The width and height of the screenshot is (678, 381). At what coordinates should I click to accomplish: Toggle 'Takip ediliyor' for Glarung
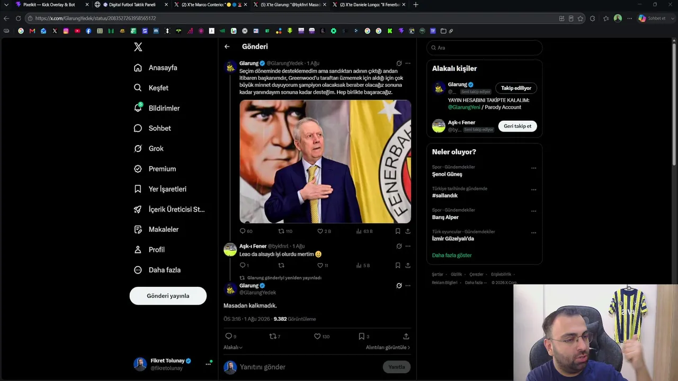click(516, 88)
